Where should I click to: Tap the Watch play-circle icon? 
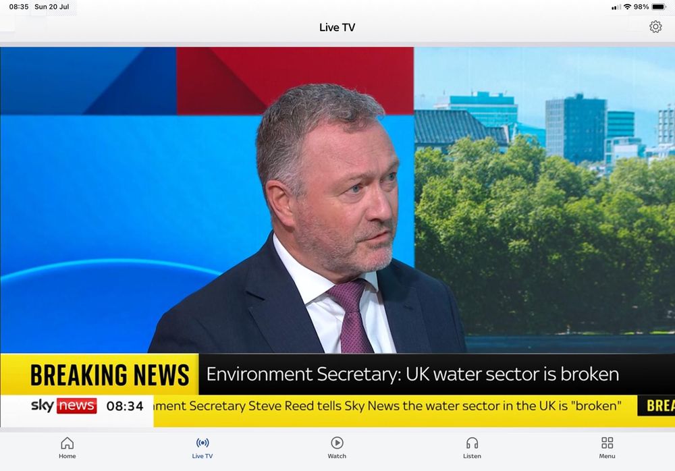[x=337, y=443]
